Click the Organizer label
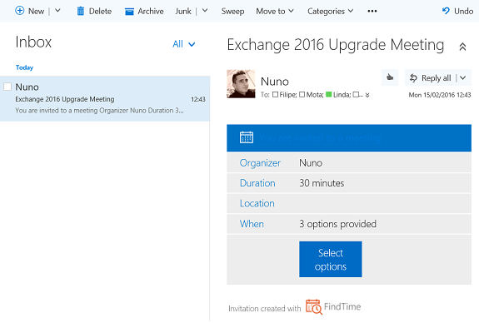 260,162
